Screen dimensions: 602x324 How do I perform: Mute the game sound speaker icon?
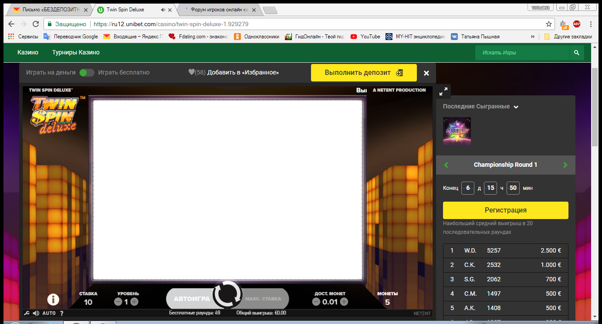tap(36, 313)
